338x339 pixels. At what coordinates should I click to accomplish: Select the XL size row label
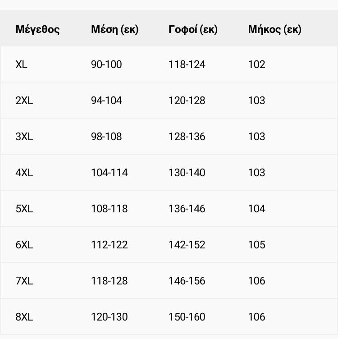click(21, 64)
